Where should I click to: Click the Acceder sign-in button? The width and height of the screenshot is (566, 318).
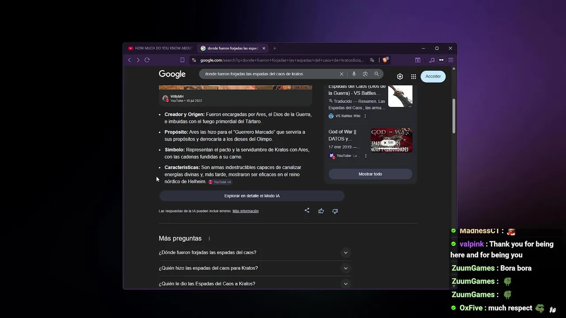[x=433, y=76]
